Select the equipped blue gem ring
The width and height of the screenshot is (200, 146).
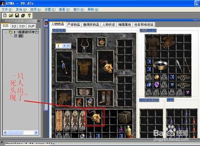(x=90, y=102)
